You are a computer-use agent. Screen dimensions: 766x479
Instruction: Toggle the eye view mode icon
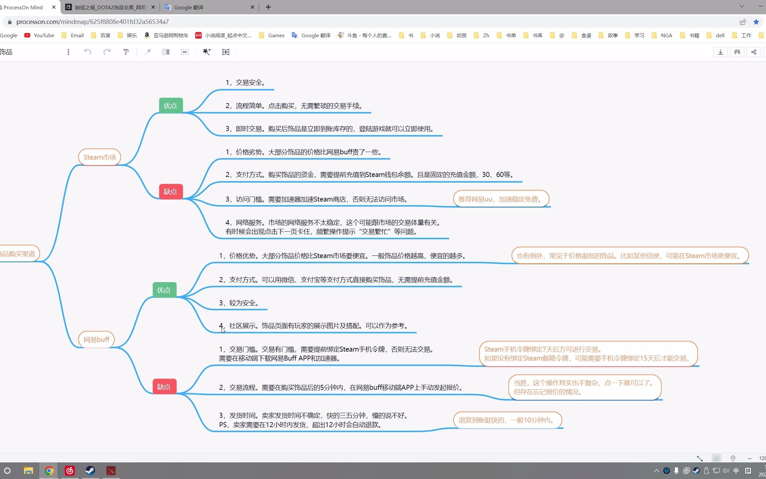716,458
